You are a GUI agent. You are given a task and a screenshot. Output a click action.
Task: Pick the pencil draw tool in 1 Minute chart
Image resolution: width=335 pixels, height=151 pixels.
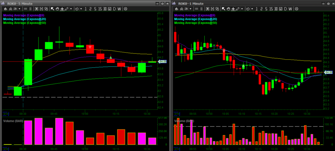[x=238, y=9]
